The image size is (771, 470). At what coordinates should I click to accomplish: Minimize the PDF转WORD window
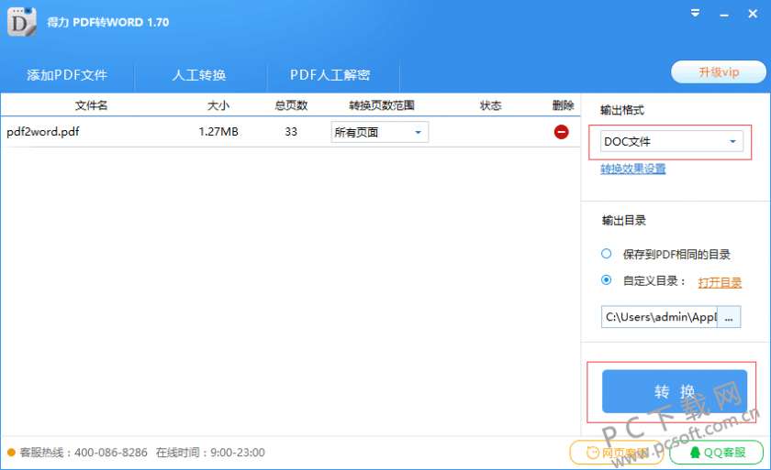click(724, 16)
